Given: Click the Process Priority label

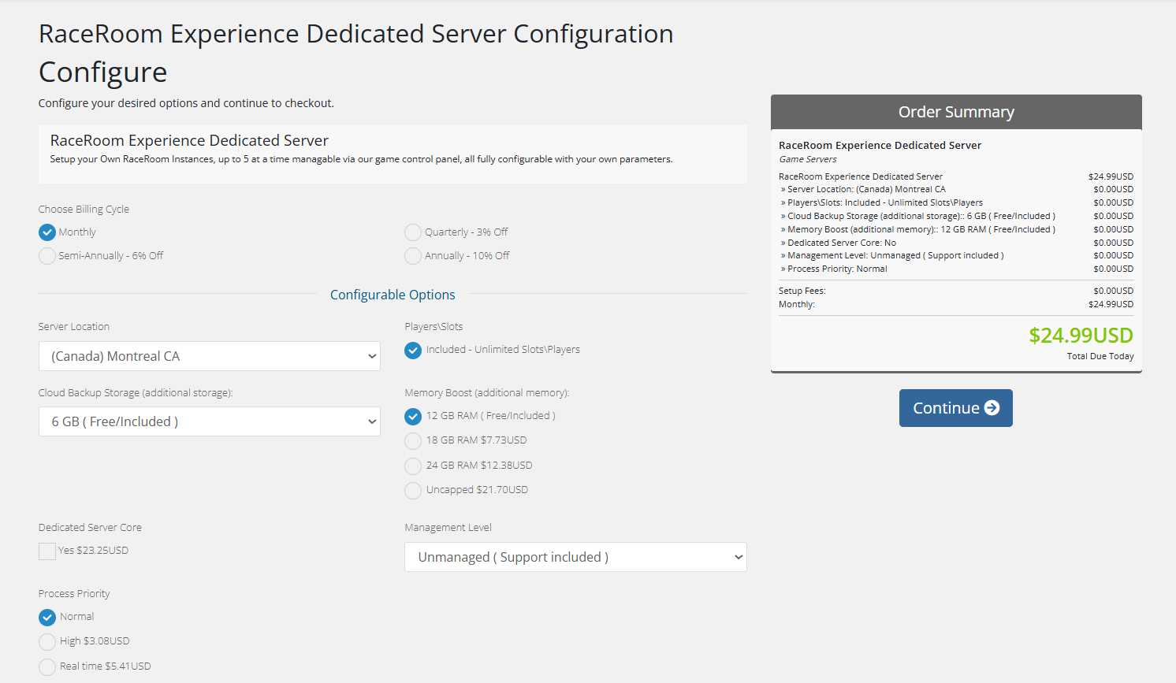Looking at the screenshot, I should [x=74, y=594].
